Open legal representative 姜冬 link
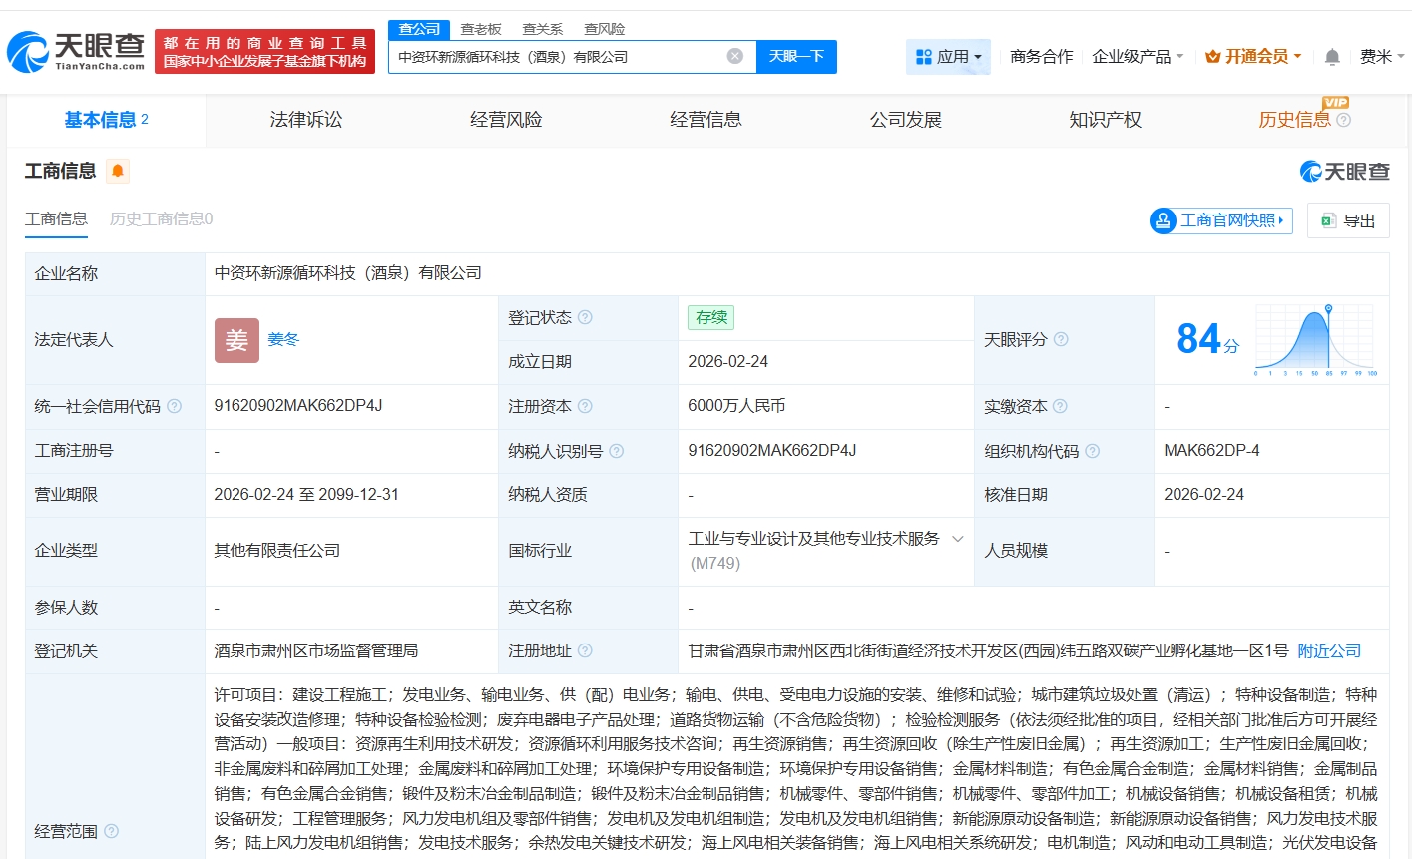 283,339
